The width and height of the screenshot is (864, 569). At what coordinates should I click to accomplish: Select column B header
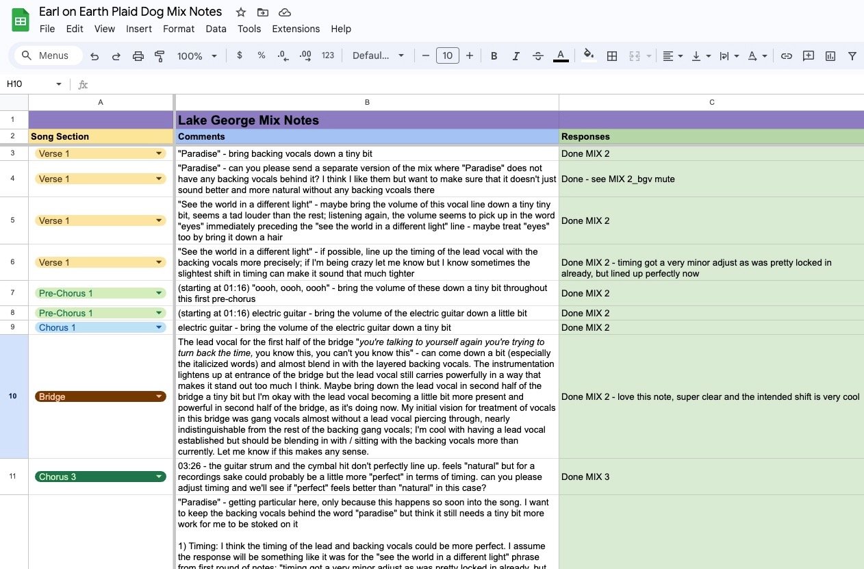tap(367, 102)
